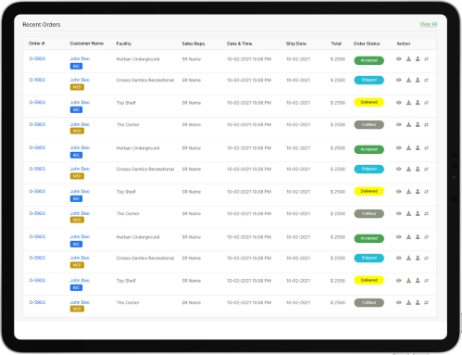Click the Customer Name column header
462x355 pixels.
87,44
